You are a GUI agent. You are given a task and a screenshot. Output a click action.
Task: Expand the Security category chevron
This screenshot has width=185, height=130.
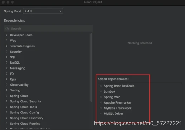(7, 52)
